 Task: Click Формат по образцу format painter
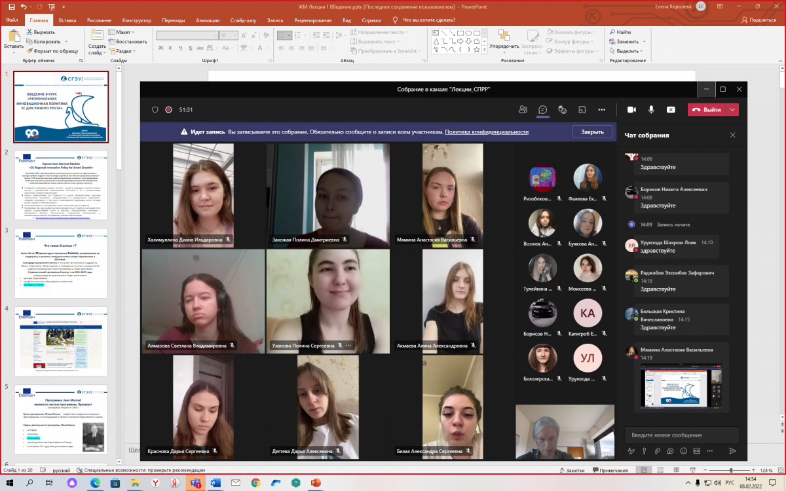tap(52, 50)
